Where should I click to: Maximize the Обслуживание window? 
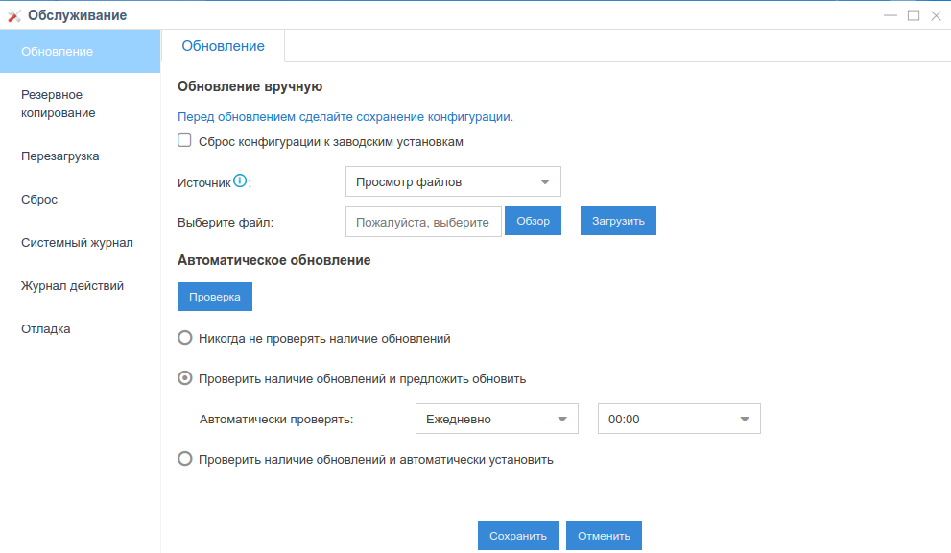coord(914,15)
